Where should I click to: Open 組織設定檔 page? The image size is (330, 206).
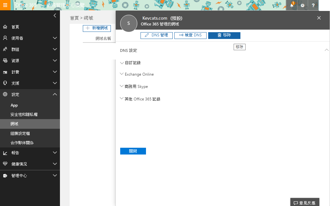click(20, 133)
